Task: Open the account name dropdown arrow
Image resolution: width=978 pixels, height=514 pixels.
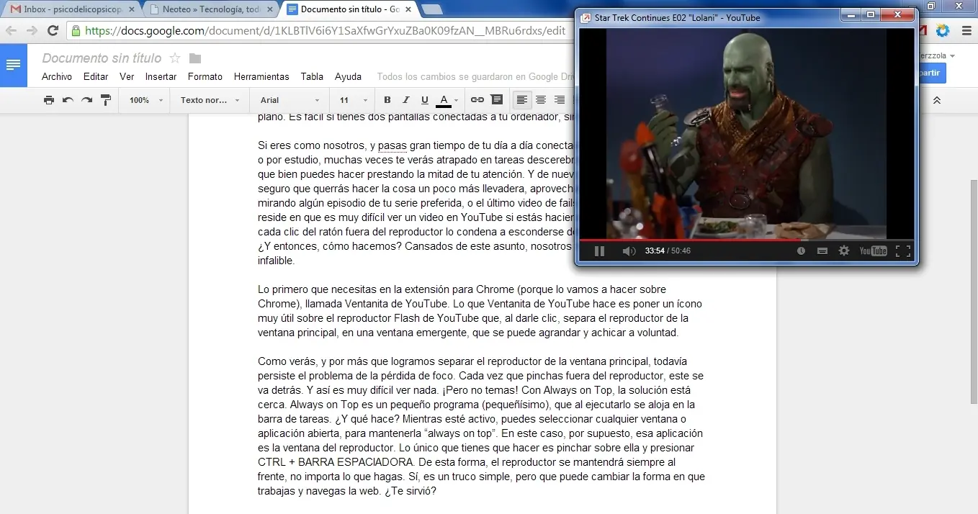Action: pyautogui.click(x=952, y=56)
